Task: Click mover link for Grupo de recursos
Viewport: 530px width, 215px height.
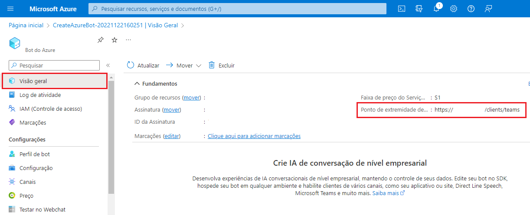Action: pos(192,97)
